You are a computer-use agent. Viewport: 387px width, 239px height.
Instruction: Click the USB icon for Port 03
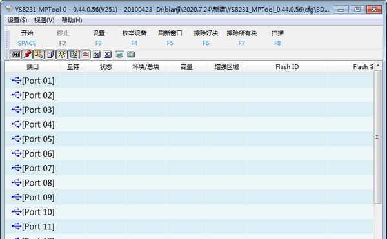click(17, 110)
